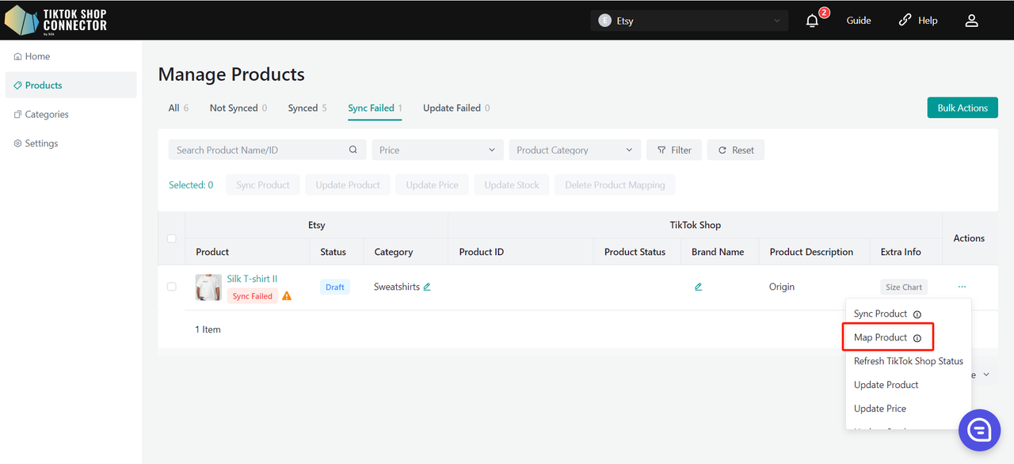Viewport: 1014px width, 464px height.
Task: Expand the Product Category dropdown
Action: pos(575,150)
